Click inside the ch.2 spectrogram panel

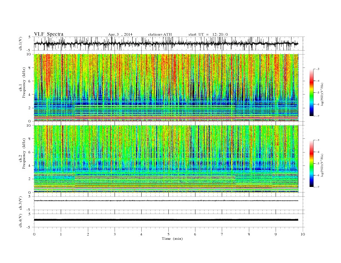point(166,159)
